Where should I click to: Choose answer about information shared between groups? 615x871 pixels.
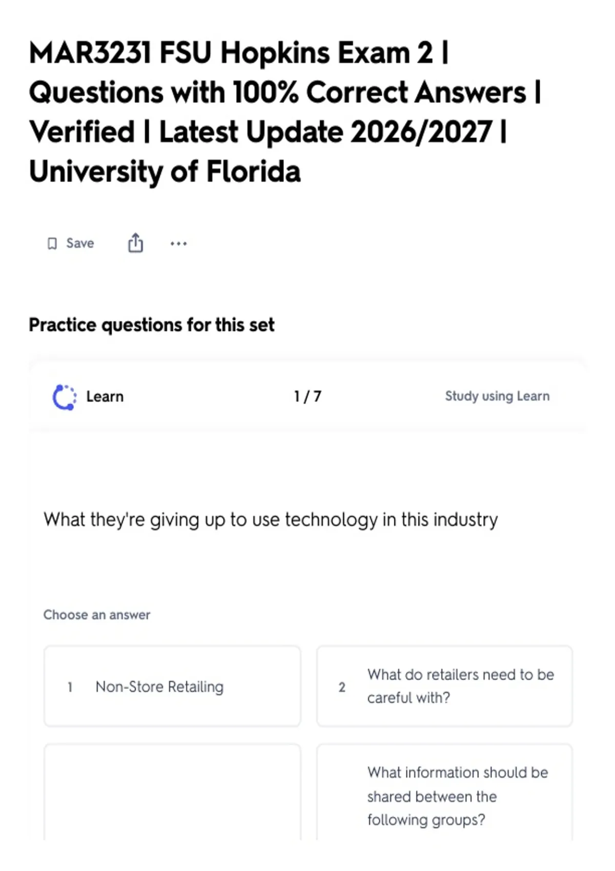pos(444,792)
